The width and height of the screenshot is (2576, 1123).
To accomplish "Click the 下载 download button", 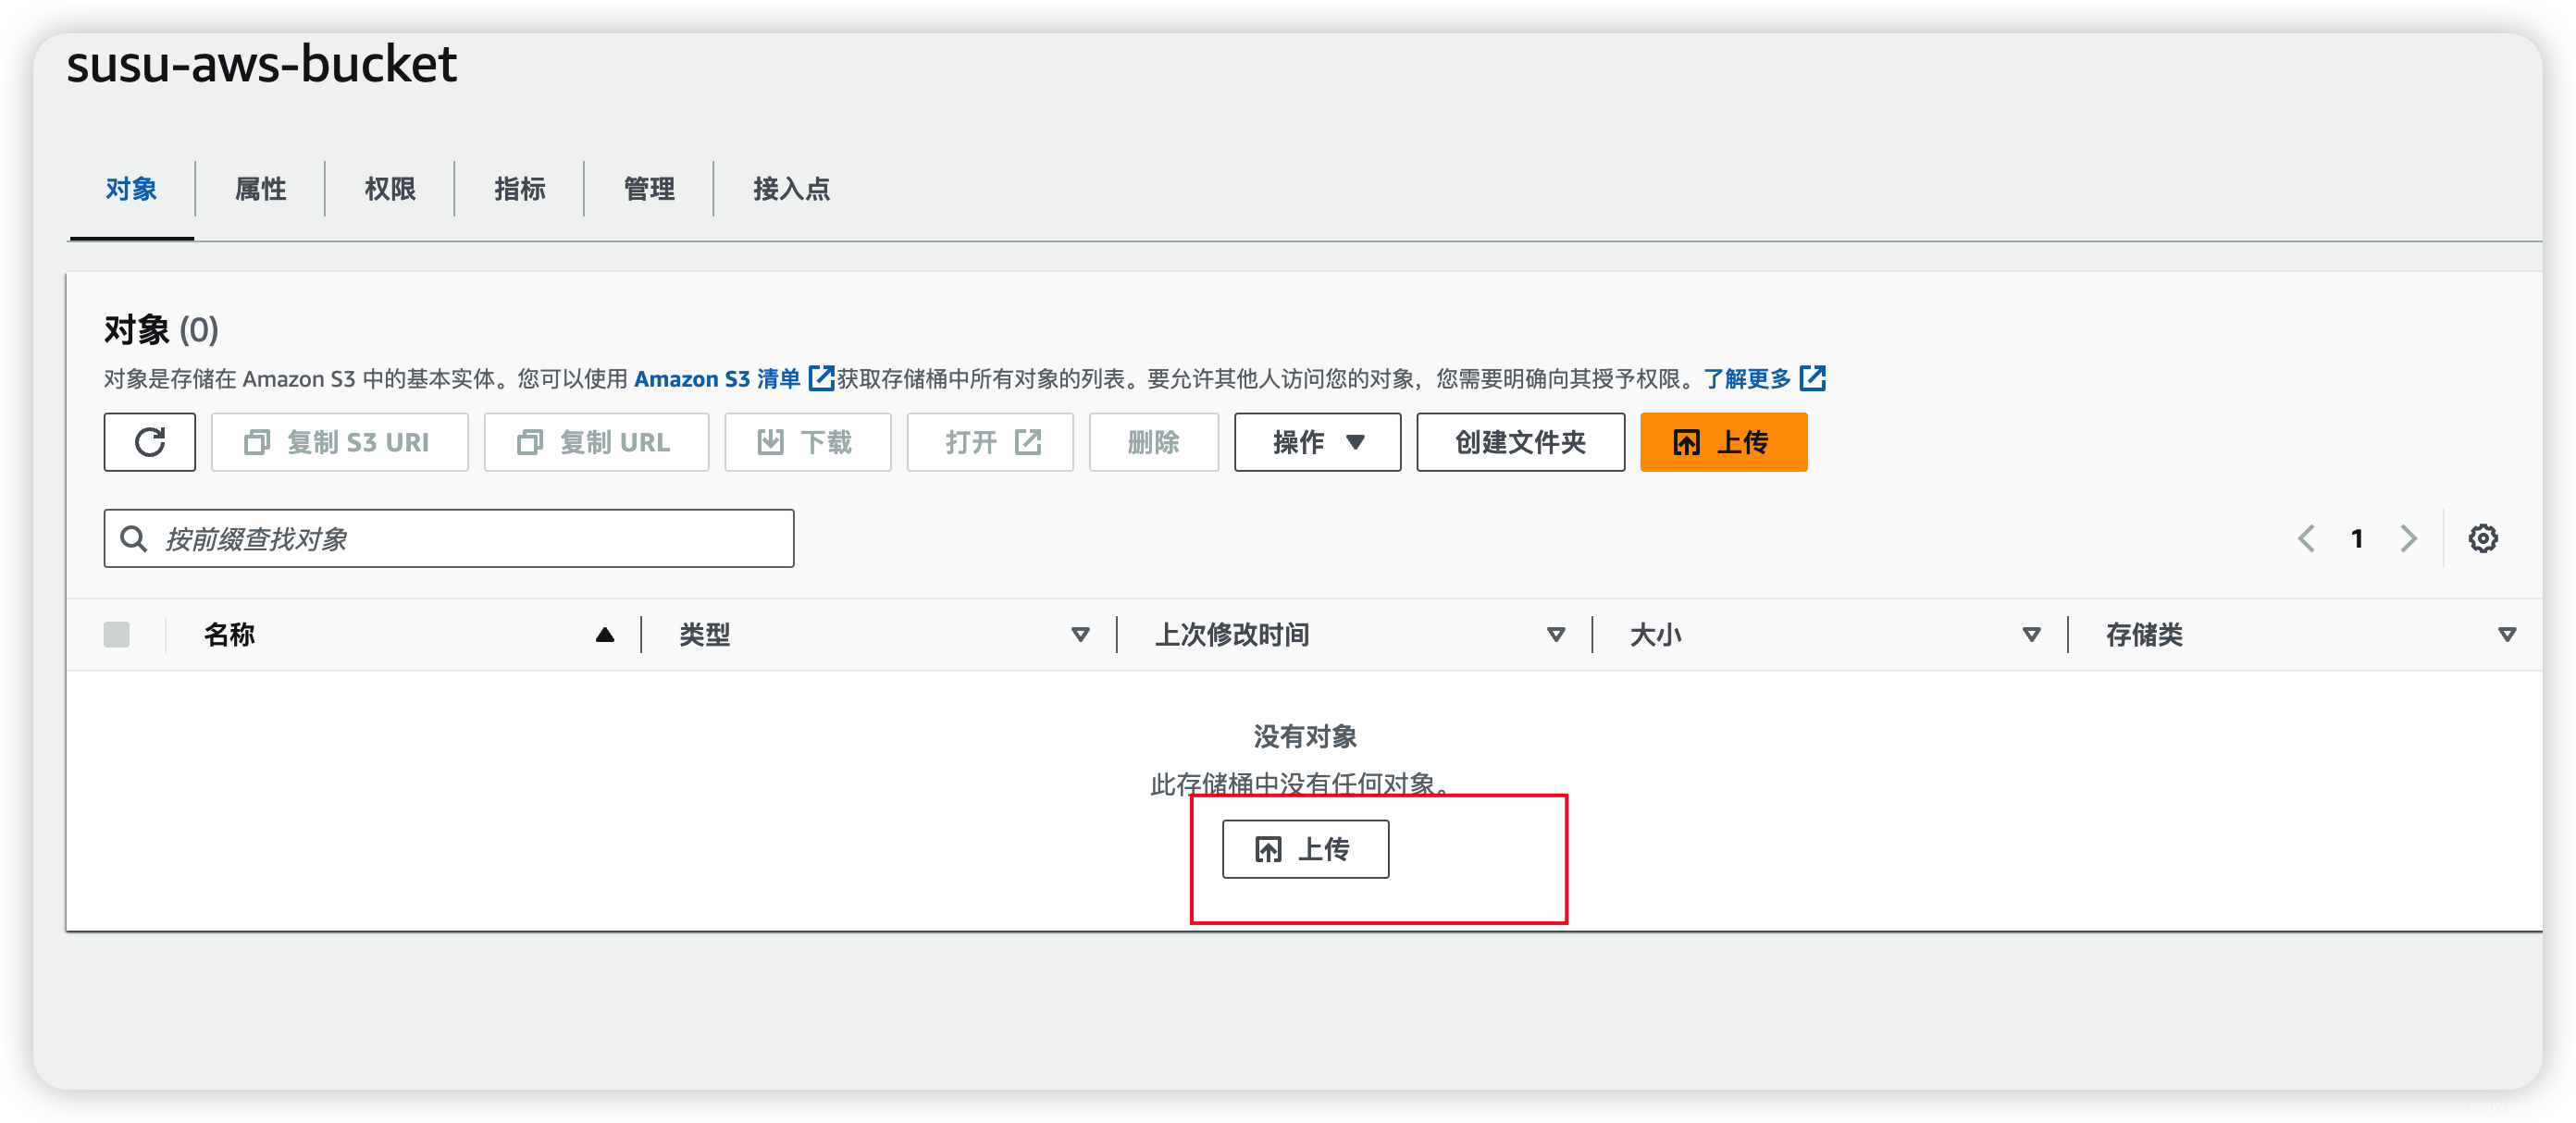I will pos(807,442).
